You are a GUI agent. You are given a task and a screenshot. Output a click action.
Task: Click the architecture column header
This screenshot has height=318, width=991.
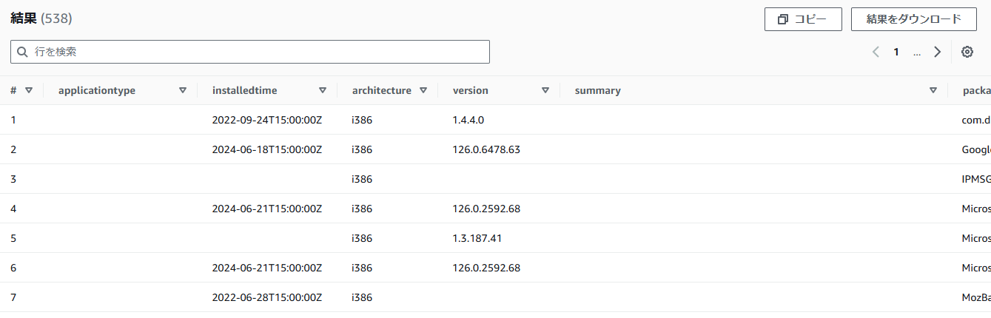point(382,90)
